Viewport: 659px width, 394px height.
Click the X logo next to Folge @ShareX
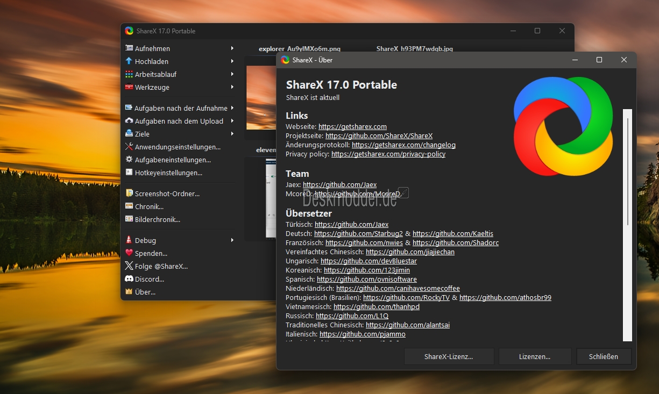129,266
